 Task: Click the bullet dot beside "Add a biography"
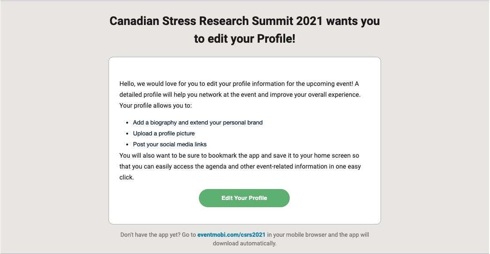pos(127,123)
